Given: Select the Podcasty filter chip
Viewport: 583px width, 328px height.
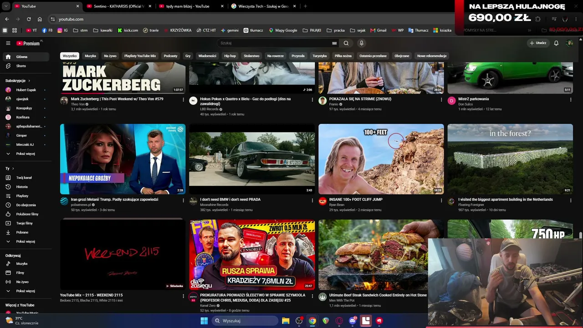Looking at the screenshot, I should 170,56.
